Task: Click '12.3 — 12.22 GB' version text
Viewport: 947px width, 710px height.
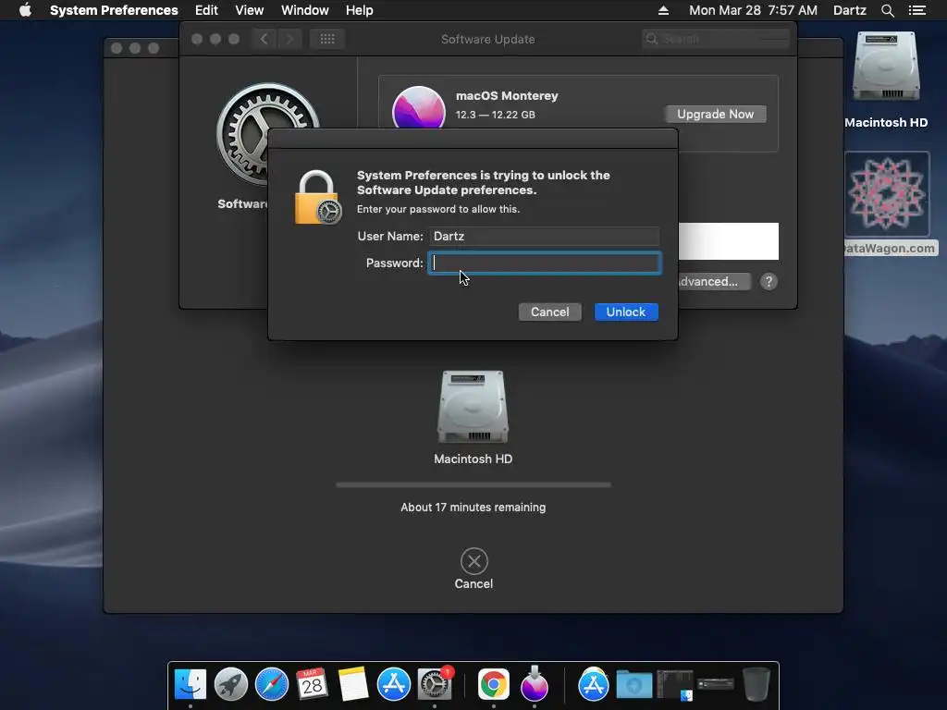Action: point(496,115)
